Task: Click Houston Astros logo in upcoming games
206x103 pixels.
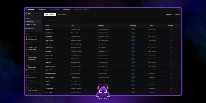Action: pos(27,70)
